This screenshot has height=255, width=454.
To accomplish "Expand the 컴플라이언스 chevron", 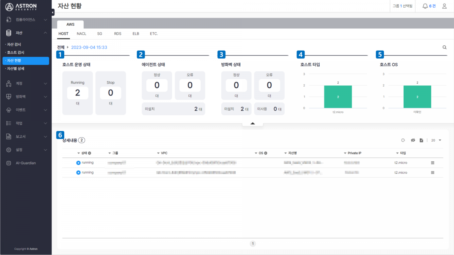I will 45,19.
